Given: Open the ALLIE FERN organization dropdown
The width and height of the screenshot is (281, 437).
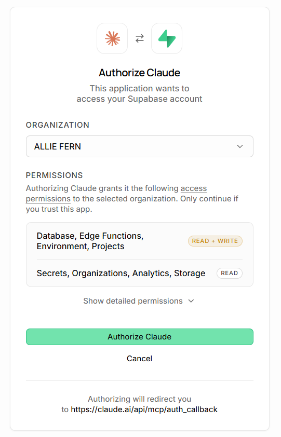Looking at the screenshot, I should pyautogui.click(x=140, y=146).
